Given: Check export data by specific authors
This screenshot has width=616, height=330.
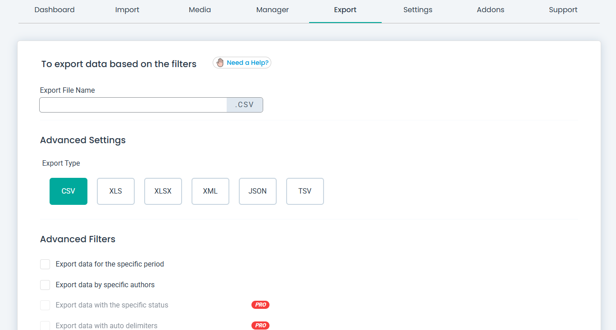Looking at the screenshot, I should tap(45, 285).
